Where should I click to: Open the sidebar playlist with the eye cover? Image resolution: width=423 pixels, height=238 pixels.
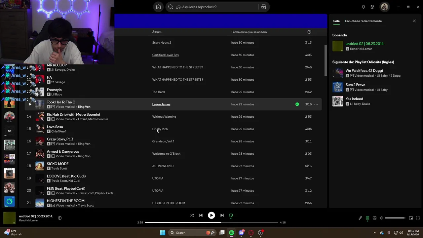pos(9,131)
